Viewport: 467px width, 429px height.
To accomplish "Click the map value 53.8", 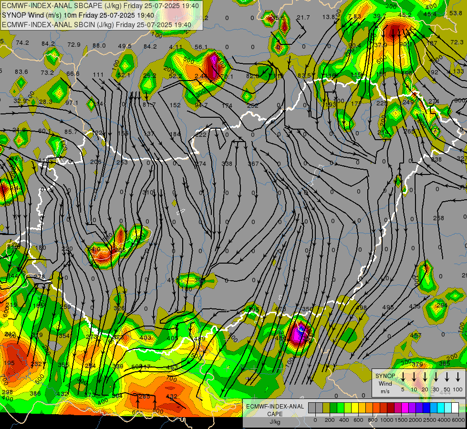I will coord(456,13).
